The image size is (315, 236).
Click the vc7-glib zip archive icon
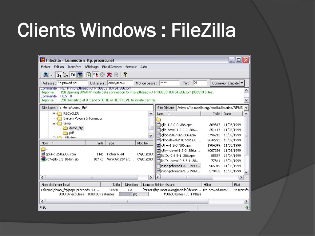[43, 159]
